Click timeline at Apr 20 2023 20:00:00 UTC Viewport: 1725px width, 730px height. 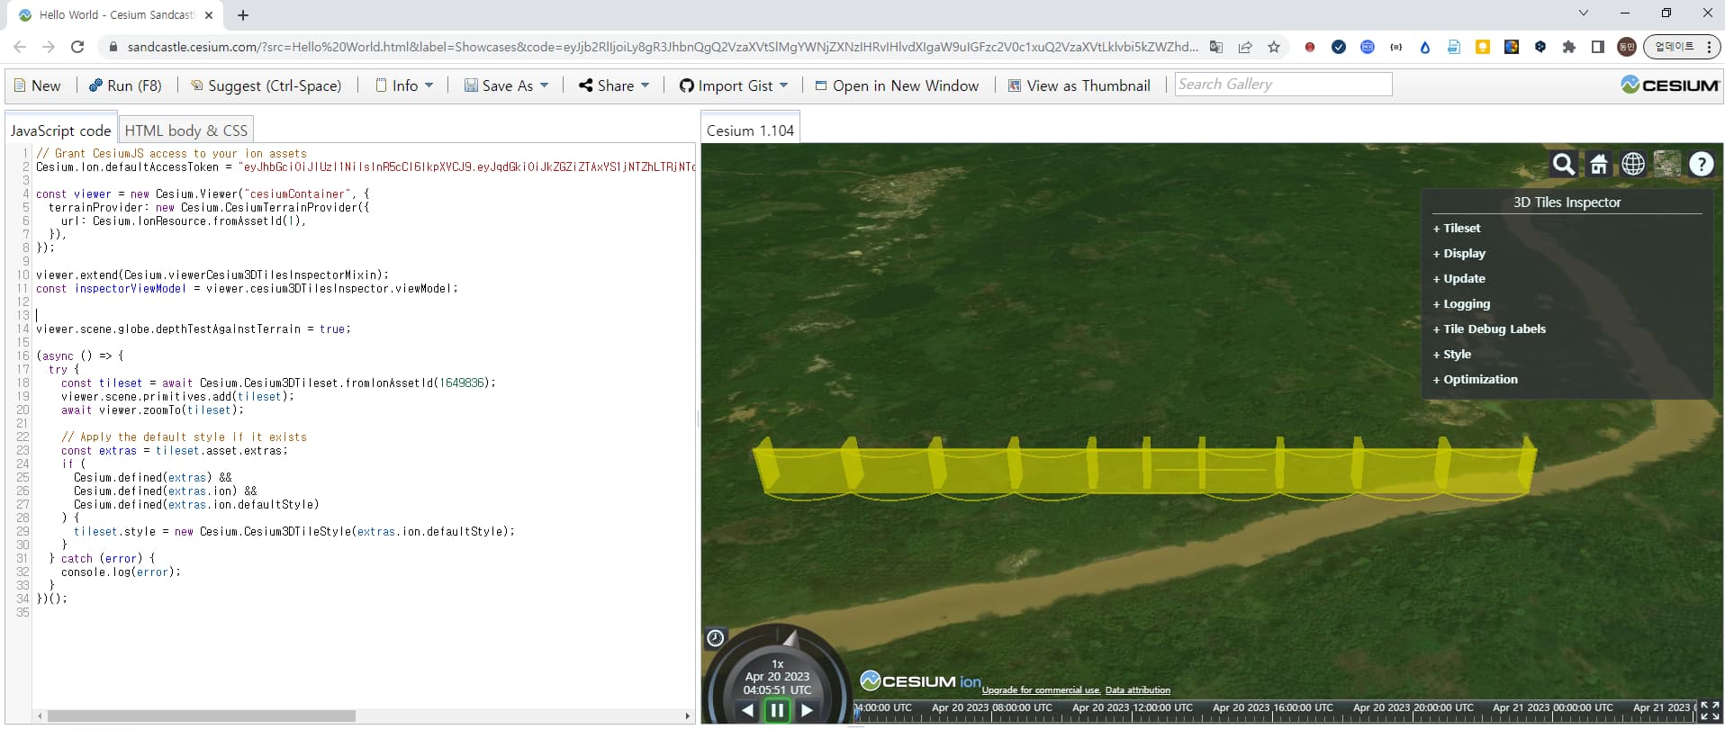(1413, 708)
